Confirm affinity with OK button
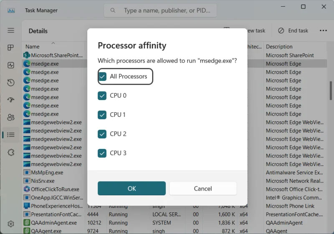The width and height of the screenshot is (334, 234). (x=132, y=188)
